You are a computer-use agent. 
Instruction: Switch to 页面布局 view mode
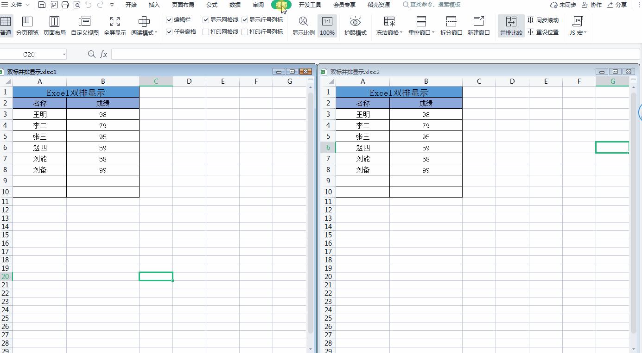pyautogui.click(x=55, y=26)
